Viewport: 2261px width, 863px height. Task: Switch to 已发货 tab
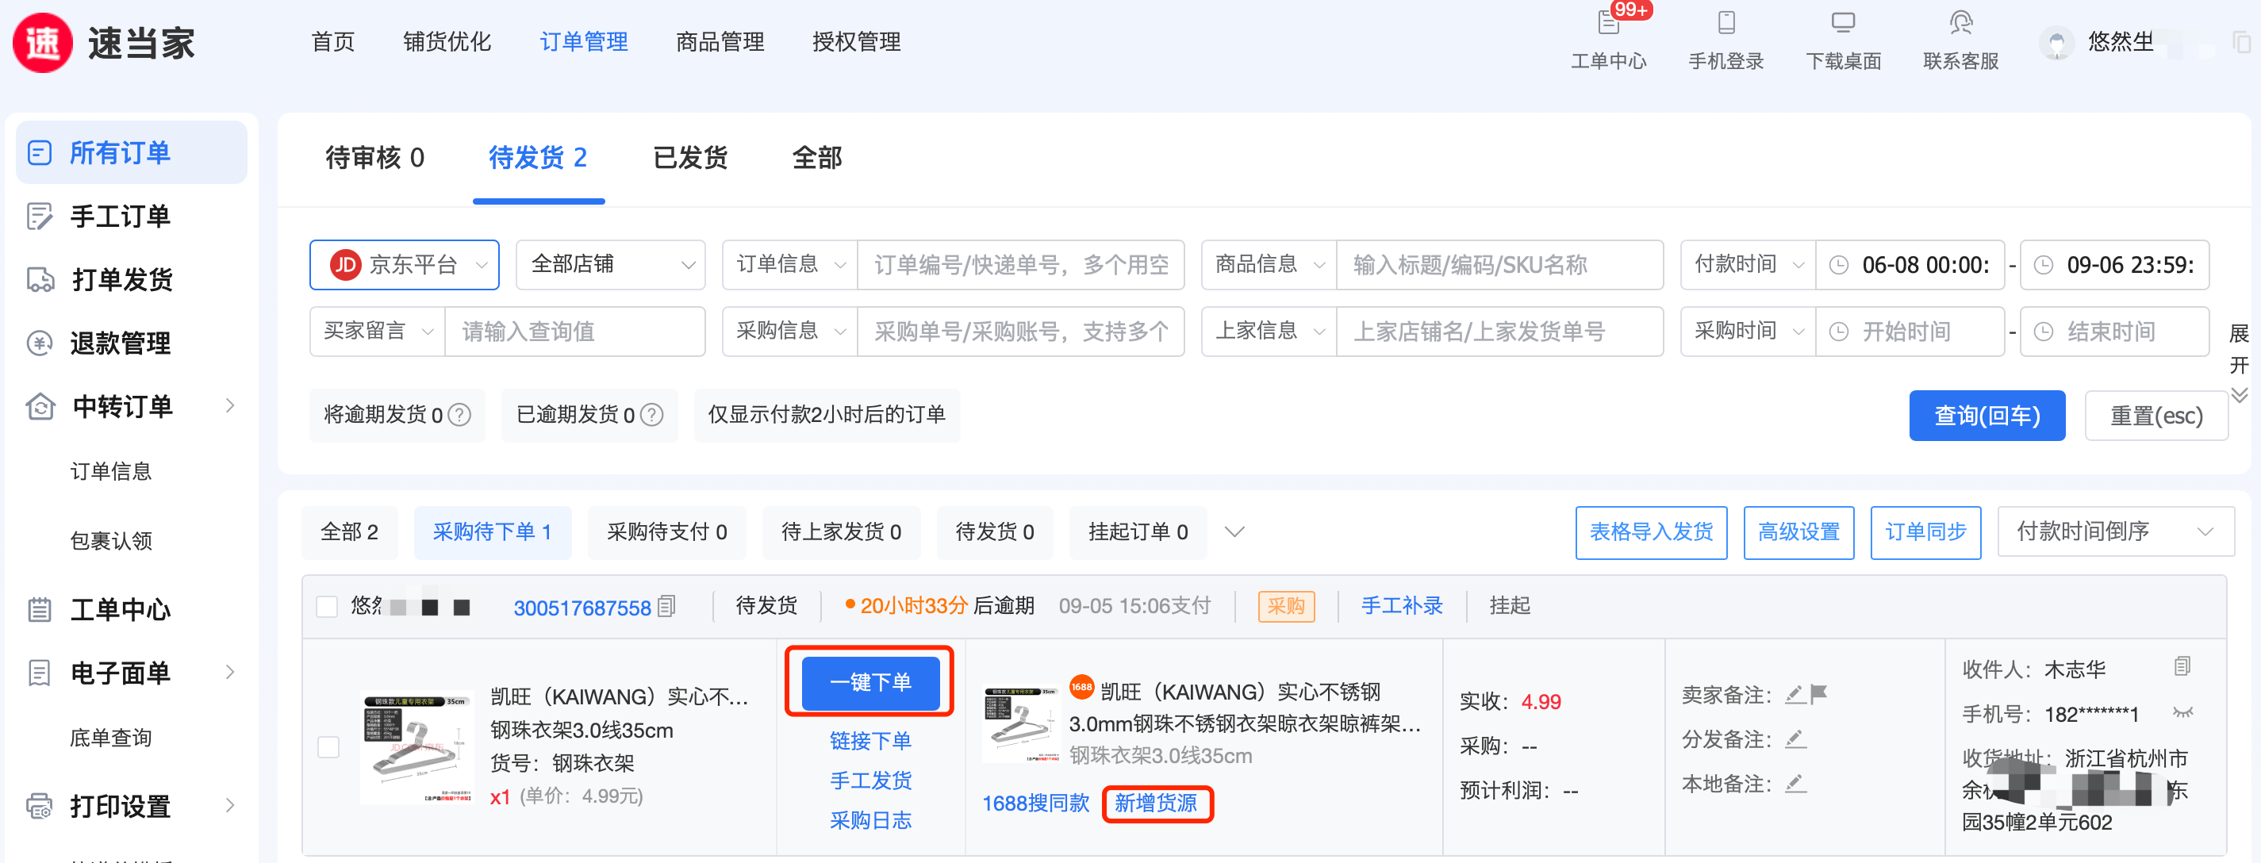coord(690,158)
